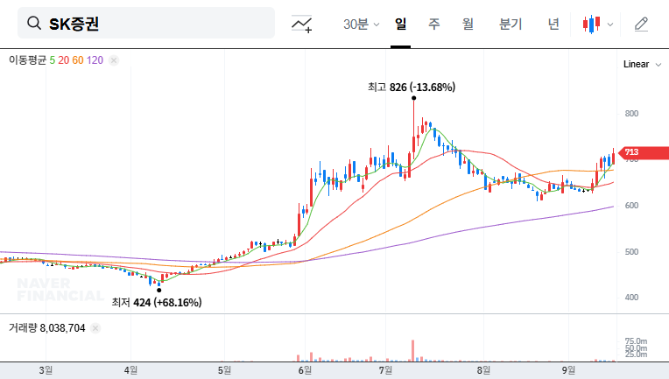Screen dimensions: 669x379
Task: Open the SK증권 stock search field
Action: point(146,23)
